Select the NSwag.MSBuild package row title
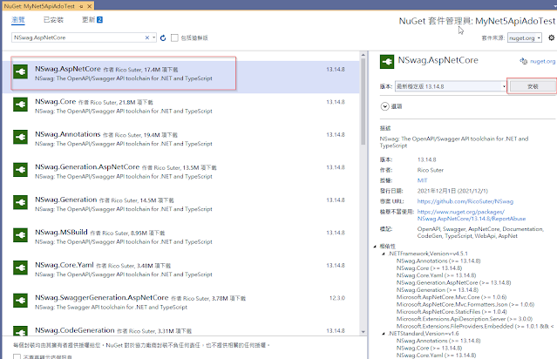The height and width of the screenshot is (359, 557). coord(61,233)
